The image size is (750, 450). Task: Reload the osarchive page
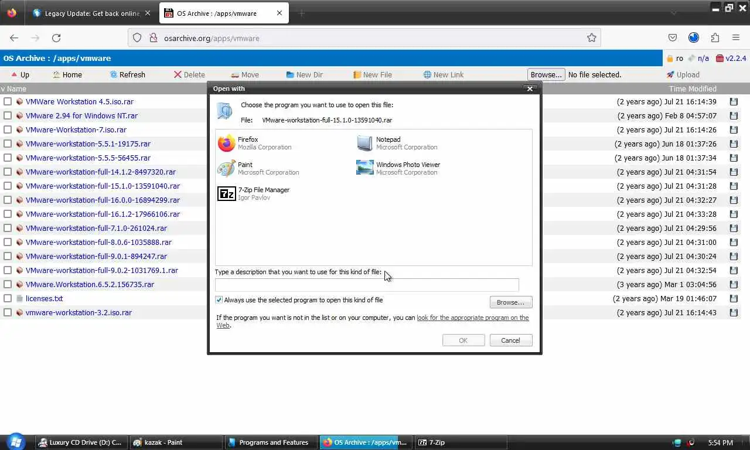(x=56, y=38)
